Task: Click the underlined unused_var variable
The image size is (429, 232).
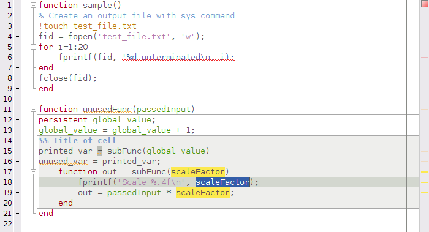Action: [x=63, y=162]
